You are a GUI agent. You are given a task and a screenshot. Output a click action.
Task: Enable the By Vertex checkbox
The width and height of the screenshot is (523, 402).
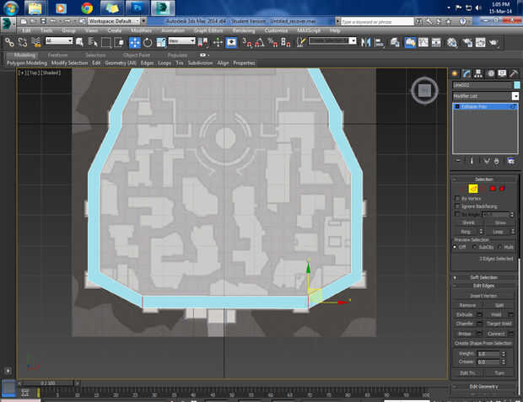[x=457, y=198]
